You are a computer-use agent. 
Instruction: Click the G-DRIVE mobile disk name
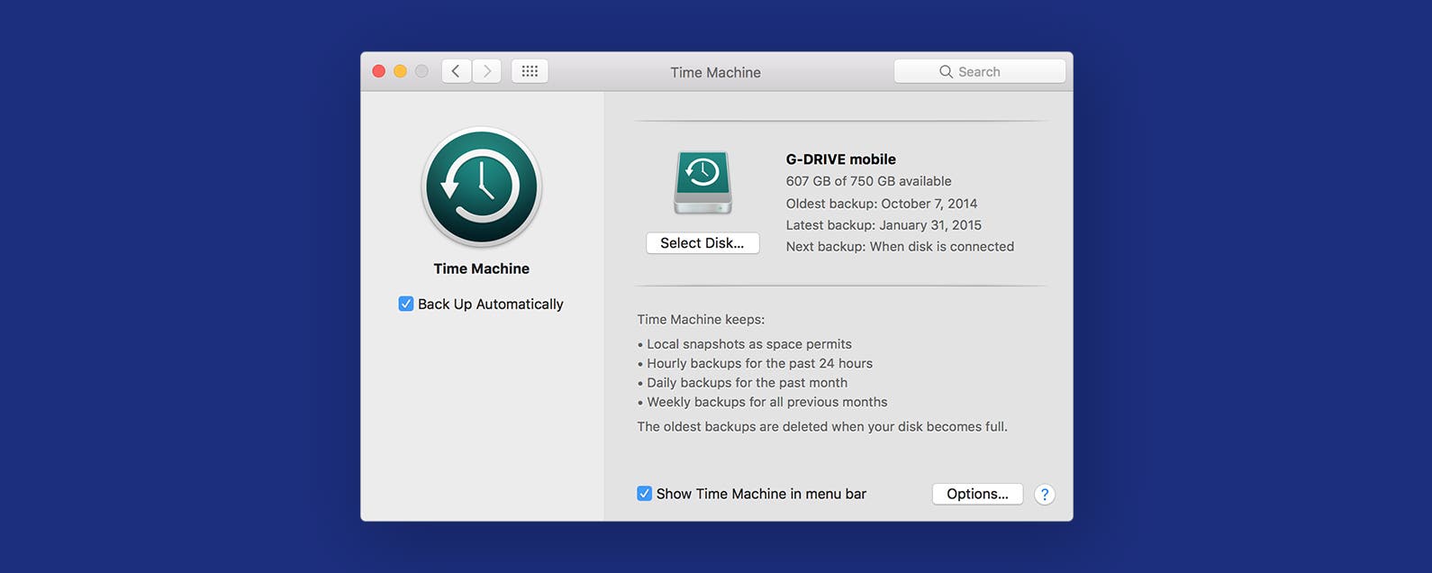(841, 159)
